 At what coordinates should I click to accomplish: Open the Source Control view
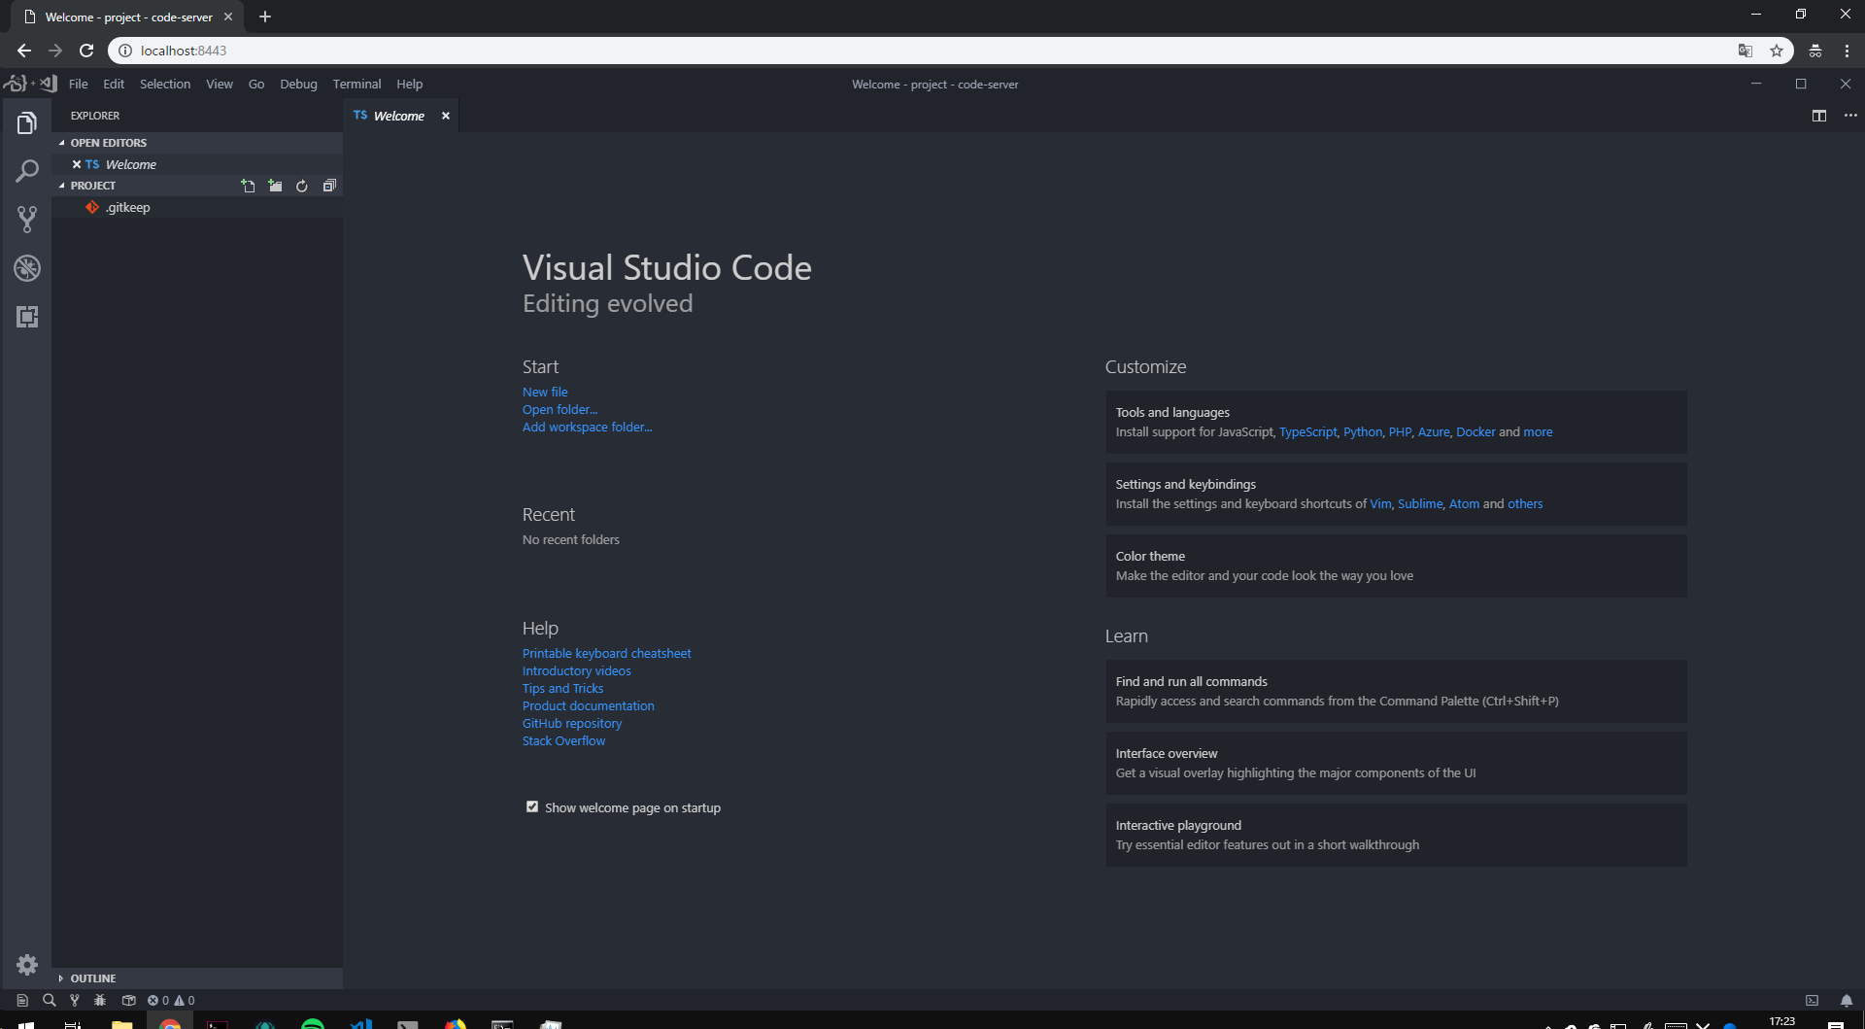[x=27, y=220]
